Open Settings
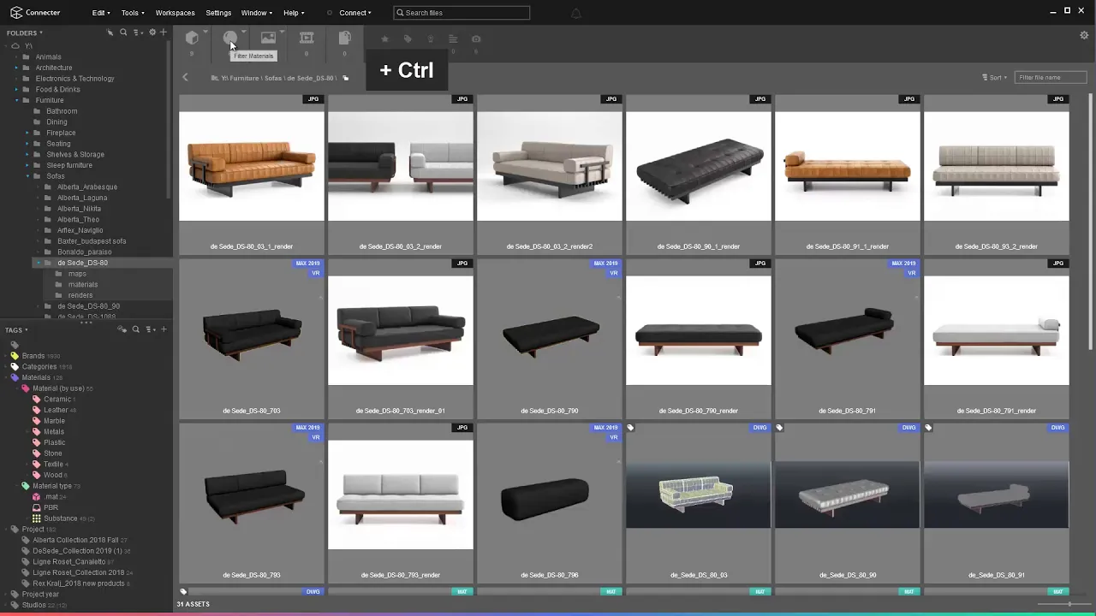This screenshot has width=1096, height=616. [x=218, y=13]
